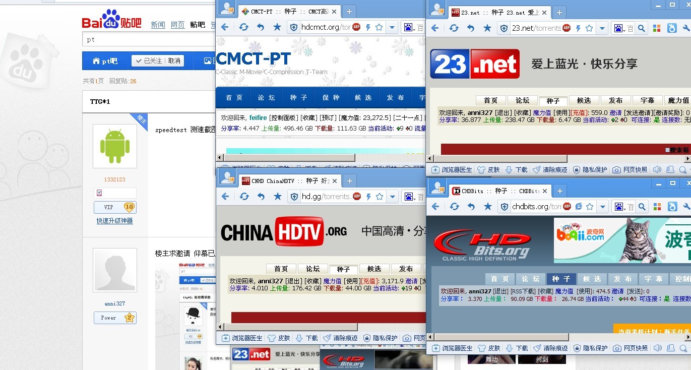Click the magnifier search button in the 23.net window
The width and height of the screenshot is (691, 370).
point(642,29)
